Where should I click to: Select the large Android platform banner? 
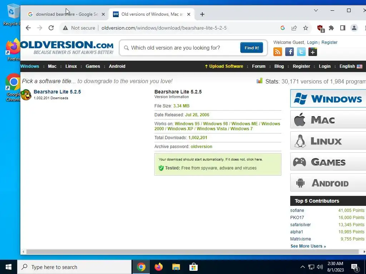pos(328,183)
